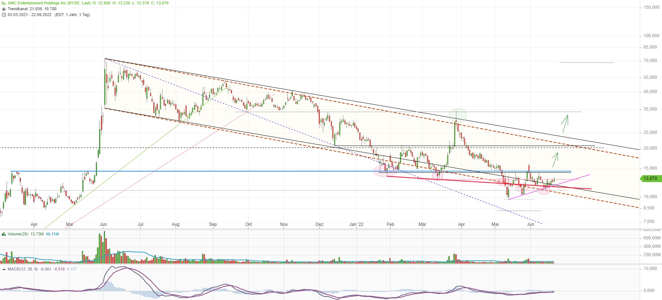Viewport: 662px width, 300px height.
Task: Click the MACD histogram value 0,157
Action: (x=72, y=269)
